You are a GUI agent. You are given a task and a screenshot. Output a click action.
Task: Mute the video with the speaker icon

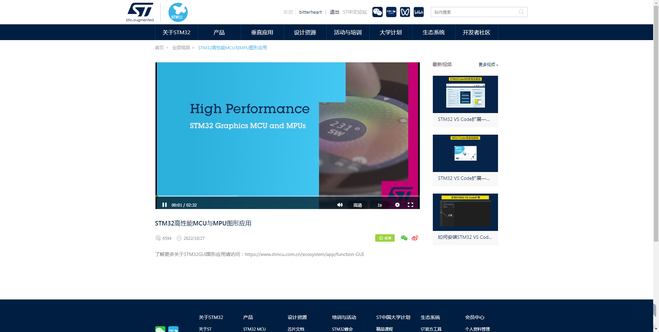pos(340,205)
